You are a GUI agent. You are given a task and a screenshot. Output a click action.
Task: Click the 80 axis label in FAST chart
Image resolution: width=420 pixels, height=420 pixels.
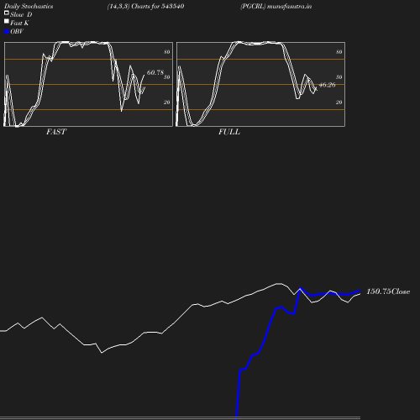(x=167, y=52)
